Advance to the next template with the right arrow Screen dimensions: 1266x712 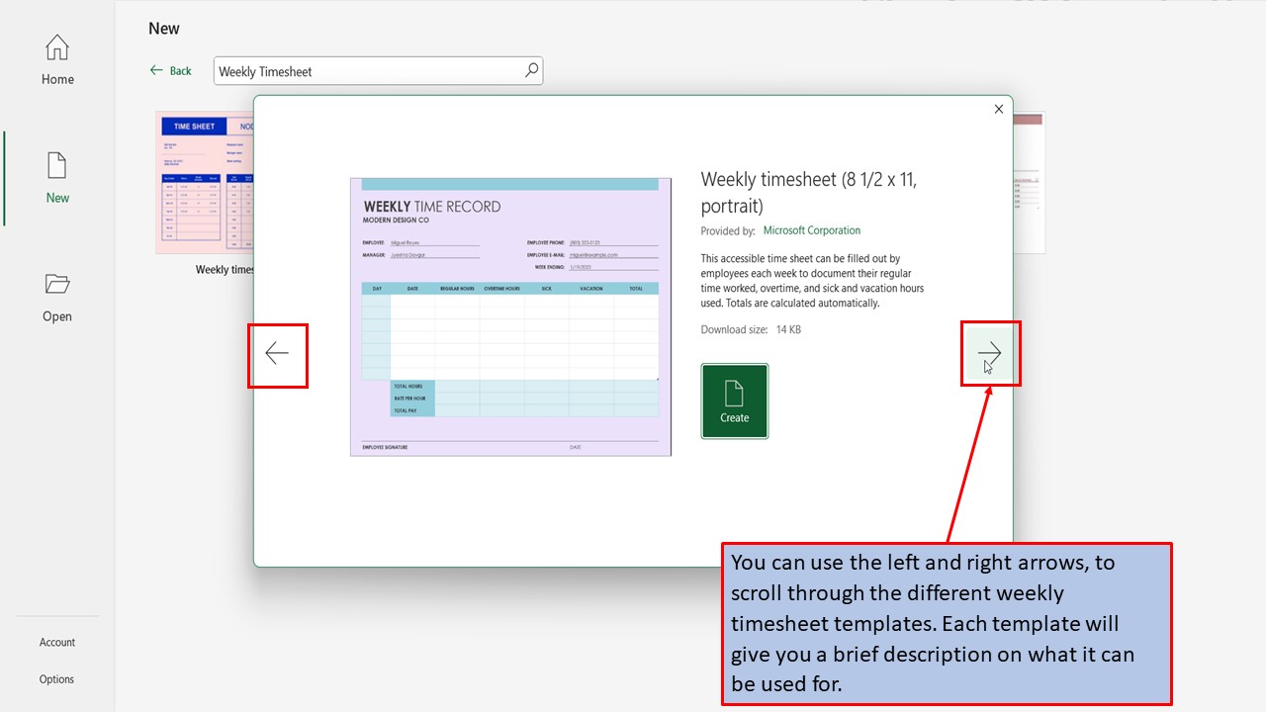pos(990,353)
